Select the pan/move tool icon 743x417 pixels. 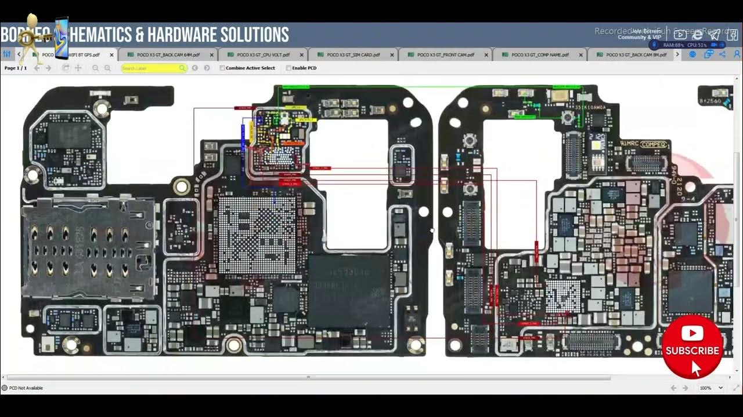click(78, 68)
